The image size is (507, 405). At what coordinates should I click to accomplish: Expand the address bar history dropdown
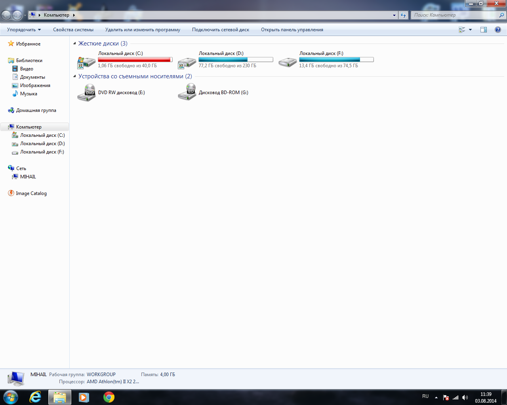click(x=394, y=15)
